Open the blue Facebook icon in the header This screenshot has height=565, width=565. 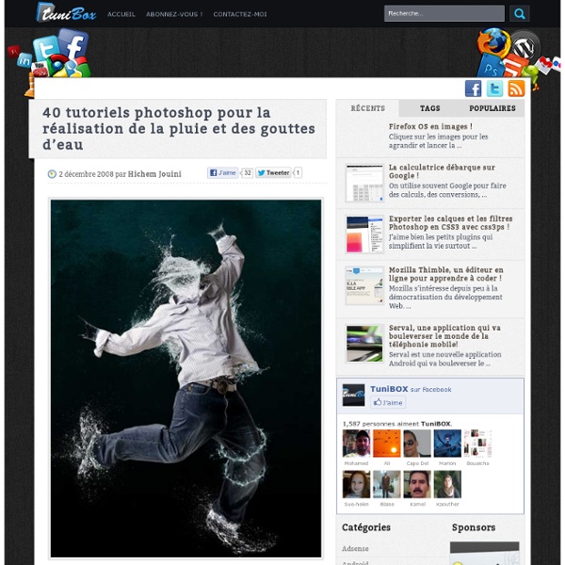(473, 89)
